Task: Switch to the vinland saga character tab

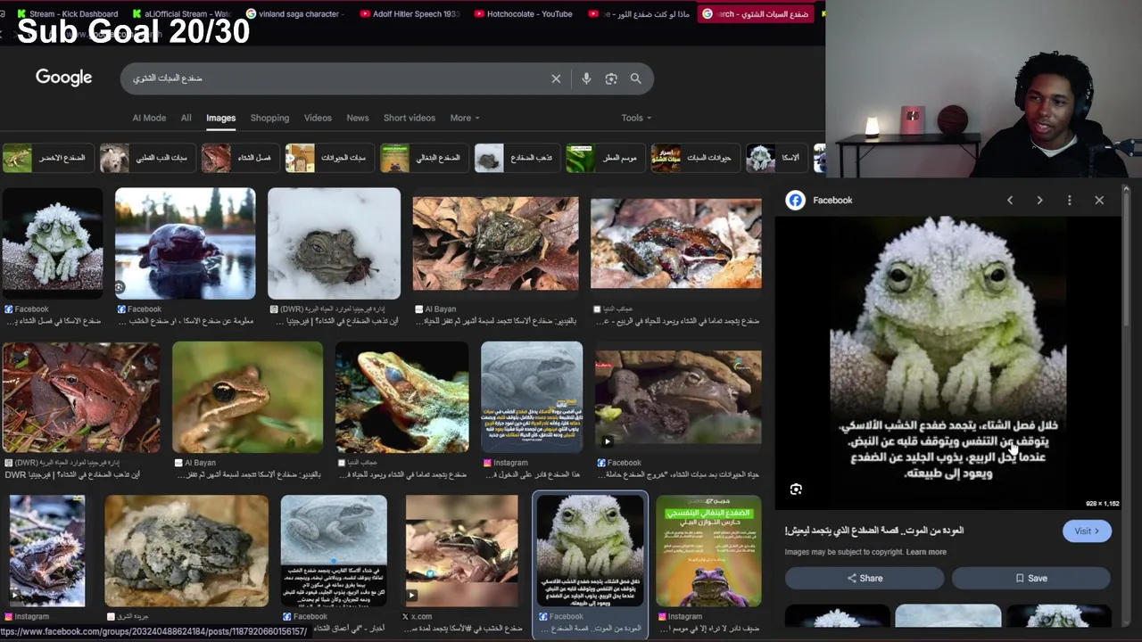Action: point(294,14)
